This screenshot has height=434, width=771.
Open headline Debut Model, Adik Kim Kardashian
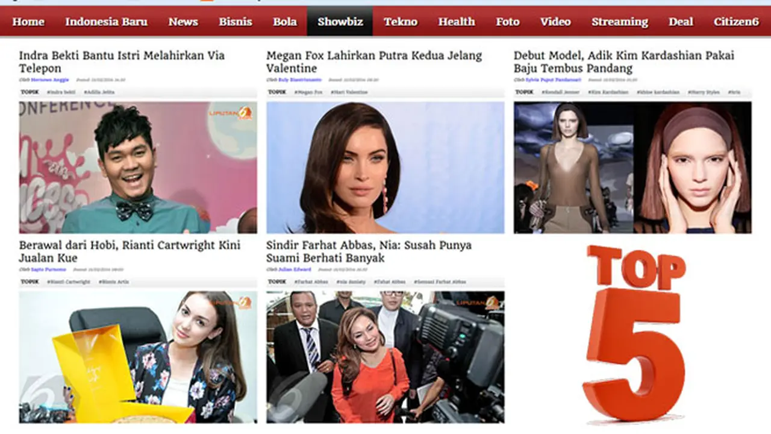(x=624, y=61)
